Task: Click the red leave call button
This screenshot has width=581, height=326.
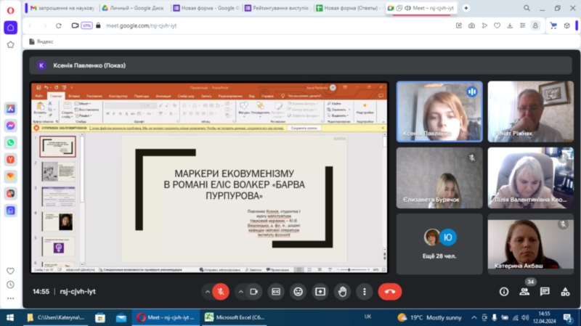Action: coord(390,291)
